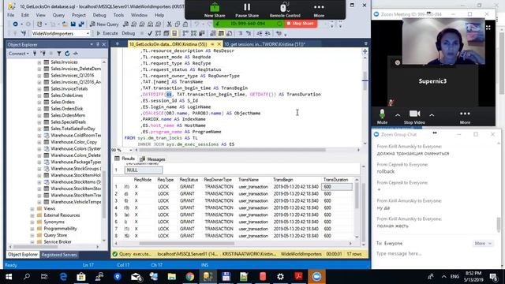Click the Save All icon in toolbar
The height and width of the screenshot is (284, 505).
(x=81, y=24)
